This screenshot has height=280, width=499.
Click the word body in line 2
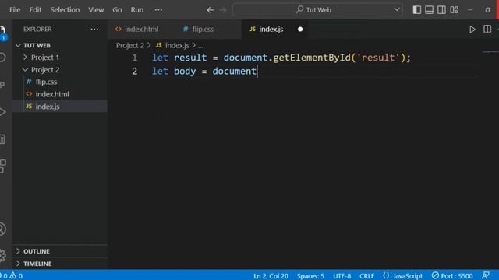click(x=185, y=71)
